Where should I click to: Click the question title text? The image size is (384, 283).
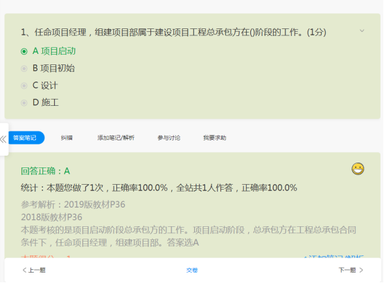point(173,33)
